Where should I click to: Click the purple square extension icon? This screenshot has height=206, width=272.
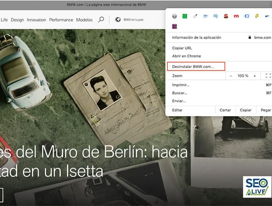(x=175, y=27)
